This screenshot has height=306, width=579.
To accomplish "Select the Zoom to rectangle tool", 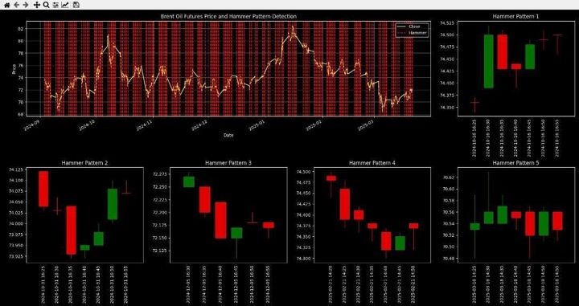I will [x=46, y=5].
